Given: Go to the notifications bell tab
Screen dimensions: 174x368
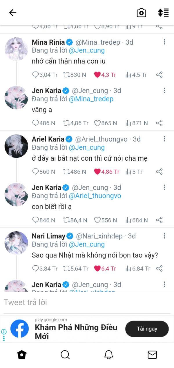Looking at the screenshot, I should [108, 355].
